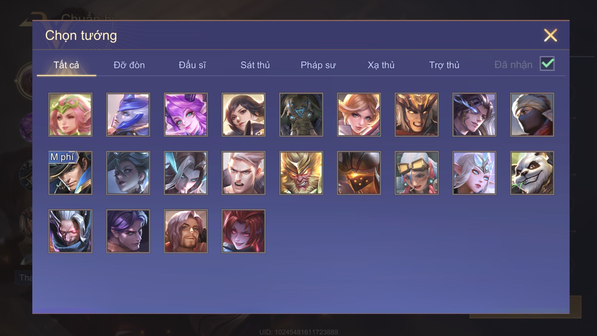Choose the monkey king hero portrait
597x336 pixels.
point(301,173)
